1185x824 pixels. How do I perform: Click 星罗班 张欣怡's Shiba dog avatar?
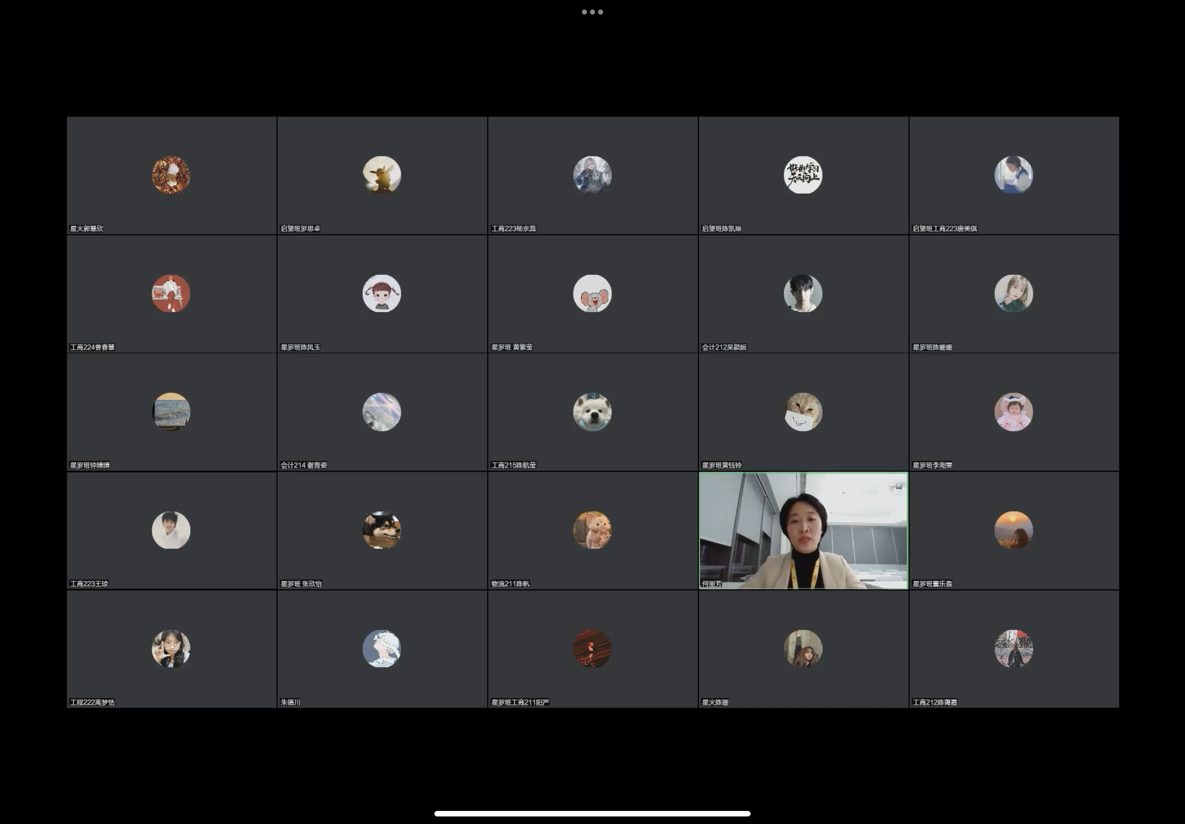click(x=382, y=530)
